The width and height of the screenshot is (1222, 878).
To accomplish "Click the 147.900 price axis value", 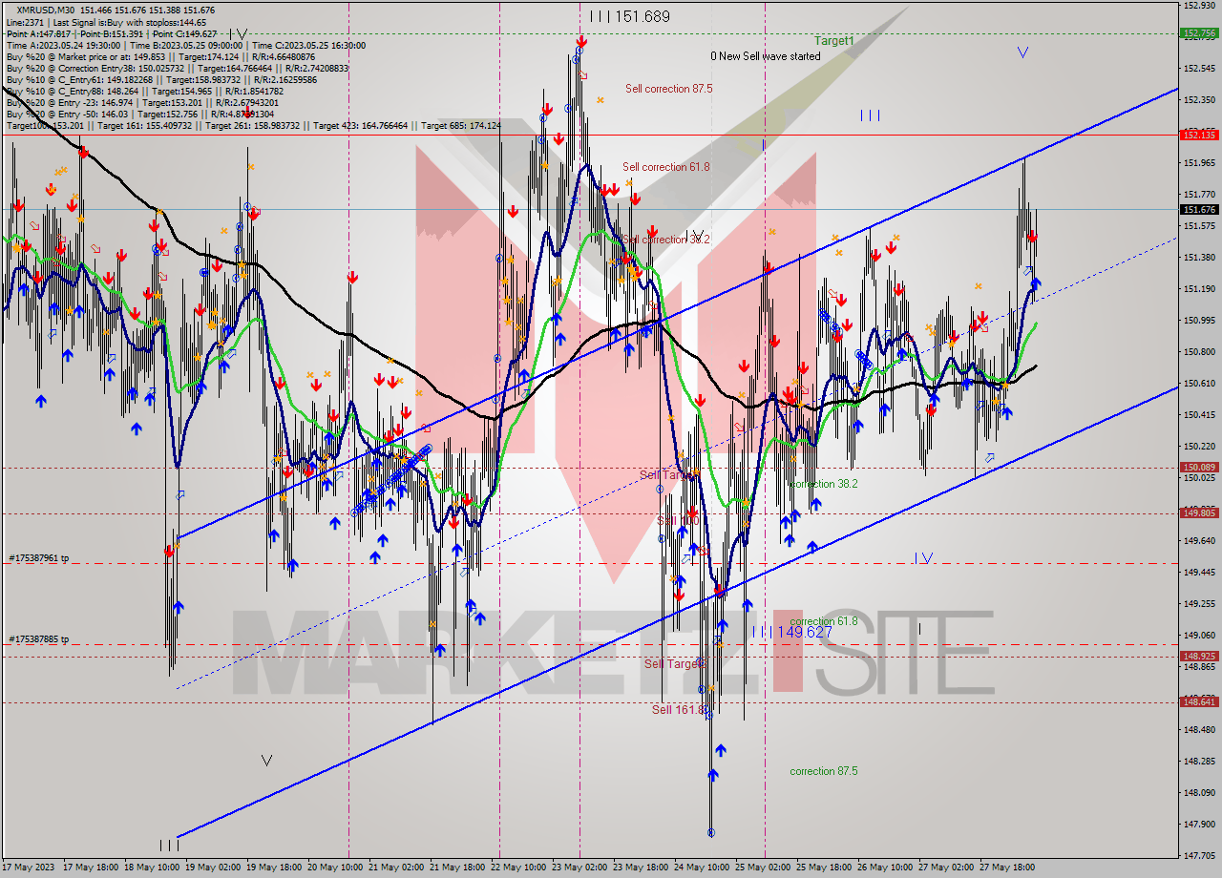I will 1199,824.
